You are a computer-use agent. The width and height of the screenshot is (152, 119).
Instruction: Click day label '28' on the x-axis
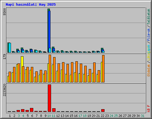[129, 116]
